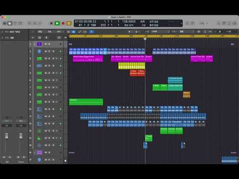Click the red Record button
The image size is (239, 179).
click(x=63, y=23)
